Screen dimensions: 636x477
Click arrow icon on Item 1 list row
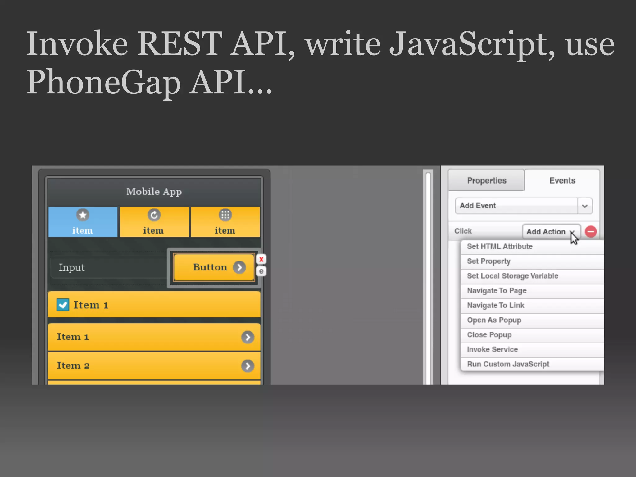point(248,337)
